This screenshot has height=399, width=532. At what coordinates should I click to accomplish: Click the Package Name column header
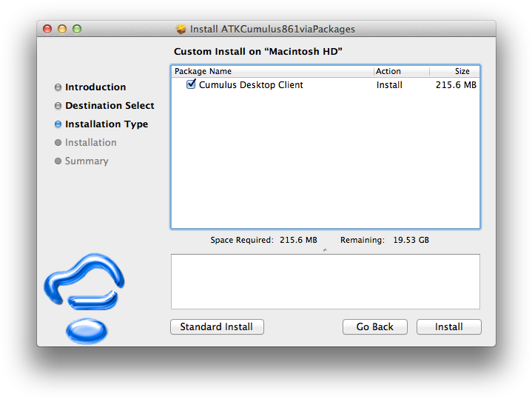tap(203, 72)
